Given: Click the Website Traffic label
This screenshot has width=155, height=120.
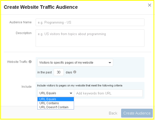Looking at the screenshot, I should pos(17,62).
